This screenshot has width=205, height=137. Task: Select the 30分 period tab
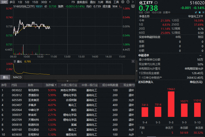[x=44, y=2]
